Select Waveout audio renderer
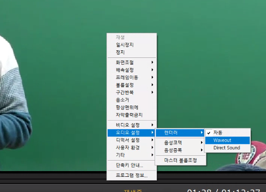 click(227, 140)
